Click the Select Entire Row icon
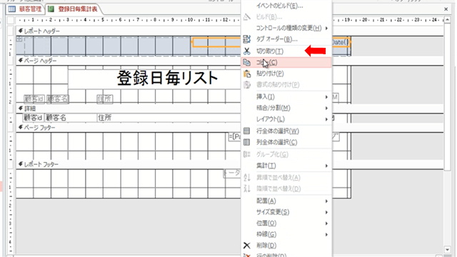 pos(247,131)
